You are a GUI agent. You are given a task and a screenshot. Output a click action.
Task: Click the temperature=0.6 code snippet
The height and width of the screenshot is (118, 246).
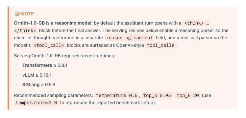[x=117, y=95]
